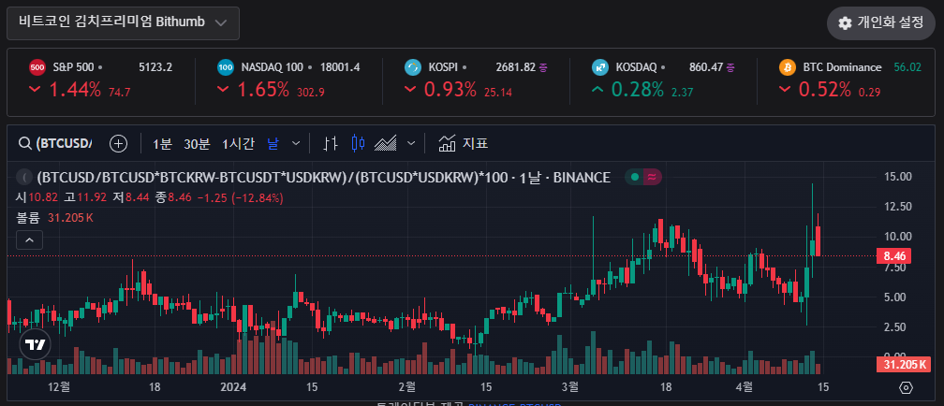The width and height of the screenshot is (944, 406).
Task: Select the candlestick chart style icon
Action: [x=358, y=143]
